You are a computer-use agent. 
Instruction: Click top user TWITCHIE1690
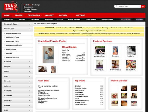point(81,104)
